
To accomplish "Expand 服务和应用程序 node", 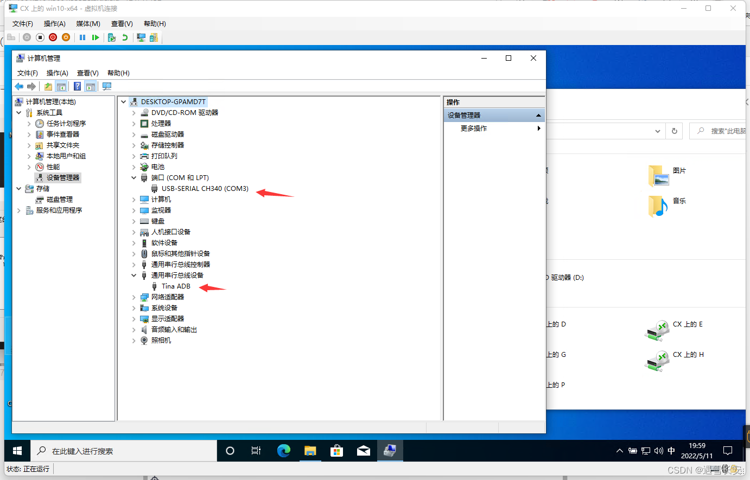I will pyautogui.click(x=19, y=210).
